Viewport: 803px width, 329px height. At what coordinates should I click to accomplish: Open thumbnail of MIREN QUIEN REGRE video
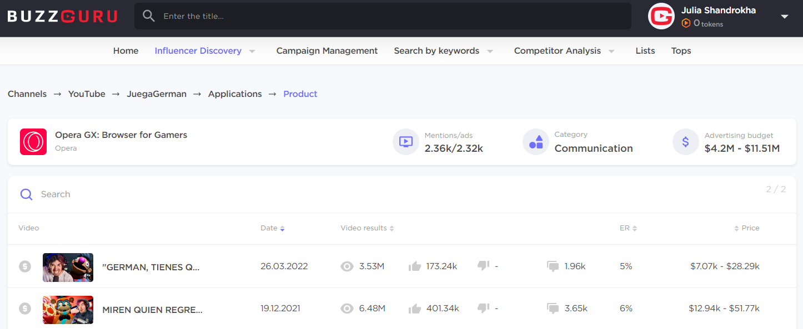tap(68, 310)
